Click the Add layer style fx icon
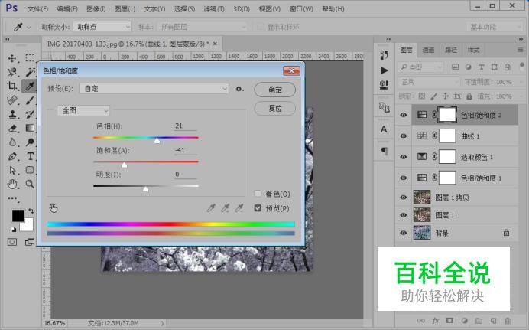529x330 pixels. tap(436, 321)
